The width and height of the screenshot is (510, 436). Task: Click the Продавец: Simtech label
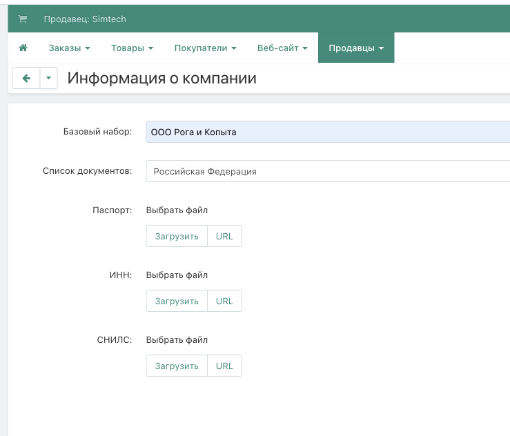(85, 19)
